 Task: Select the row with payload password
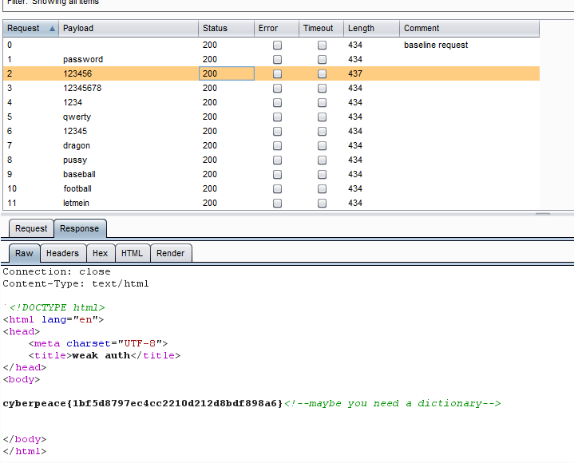click(x=83, y=60)
